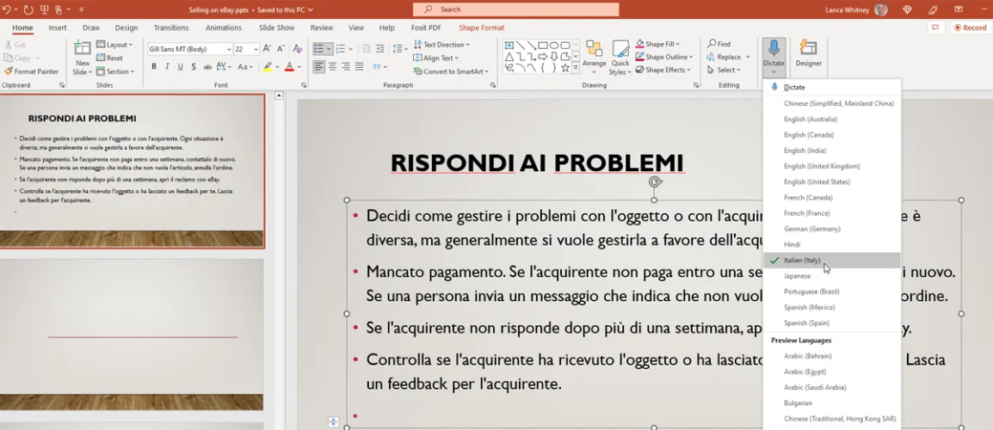This screenshot has width=993, height=430.
Task: Click the Record button
Action: click(970, 28)
